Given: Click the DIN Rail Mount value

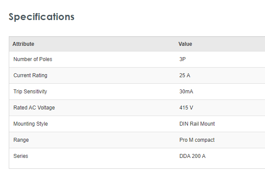Looking at the screenshot, I should (x=197, y=124).
